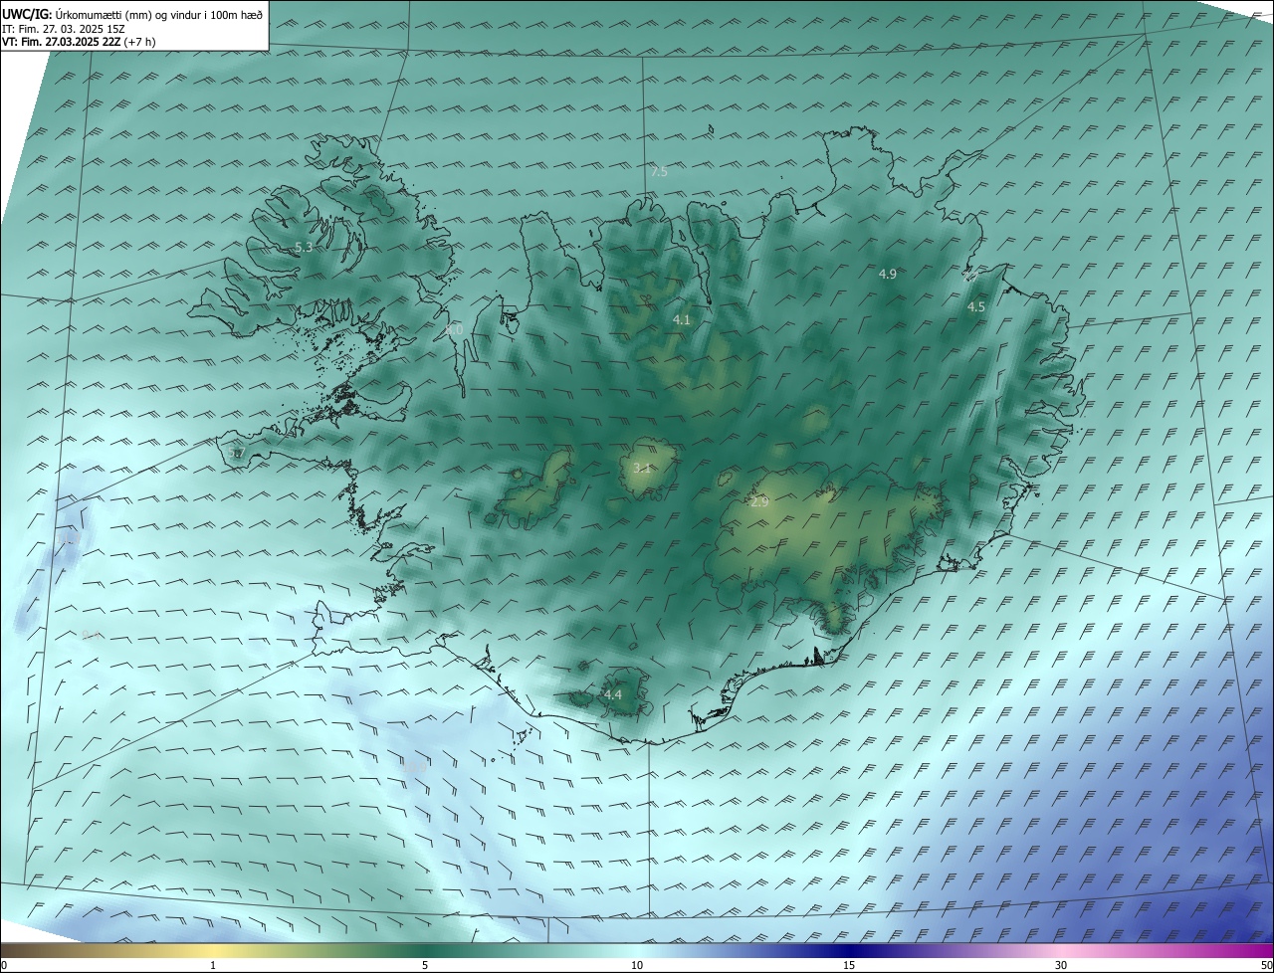This screenshot has width=1274, height=973.
Task: Click the 'VT: Fim. 27.03.2025 22Z (+7 h)' line
Action: [x=79, y=42]
